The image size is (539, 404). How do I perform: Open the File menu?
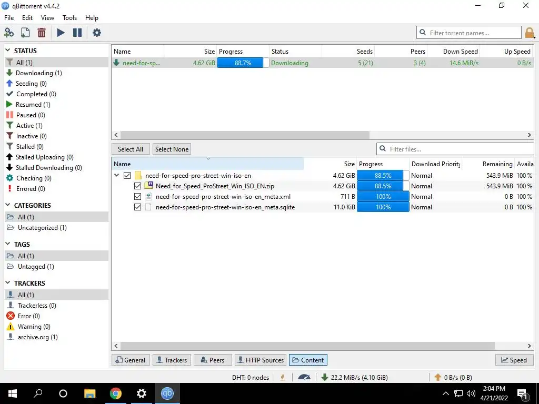point(9,17)
